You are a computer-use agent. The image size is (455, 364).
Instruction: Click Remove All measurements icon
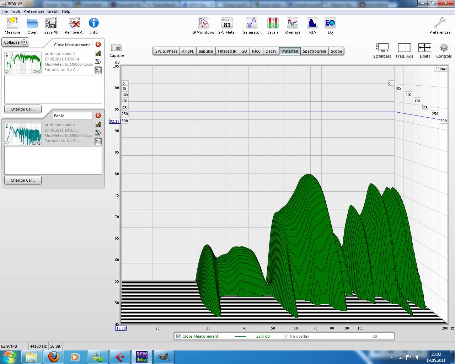coord(74,24)
